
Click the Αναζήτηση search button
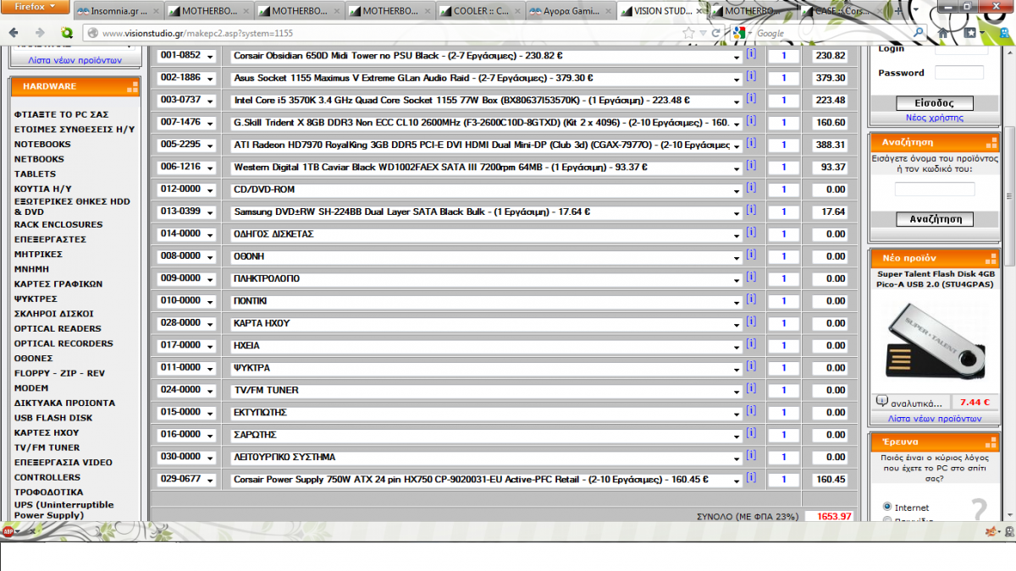pyautogui.click(x=935, y=219)
